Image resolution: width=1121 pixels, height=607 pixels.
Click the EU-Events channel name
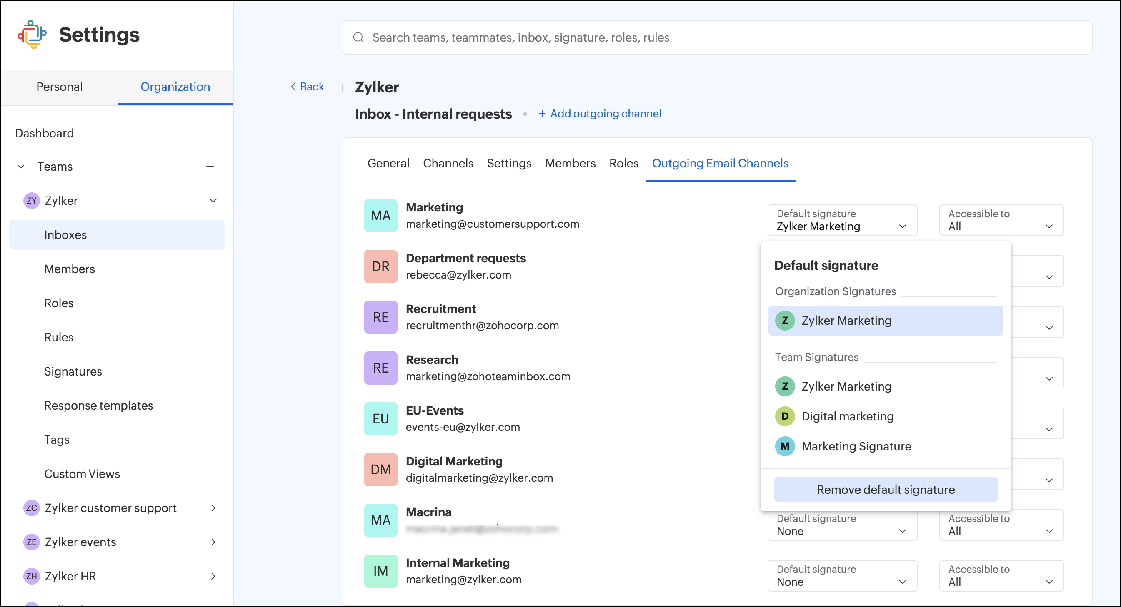[435, 410]
